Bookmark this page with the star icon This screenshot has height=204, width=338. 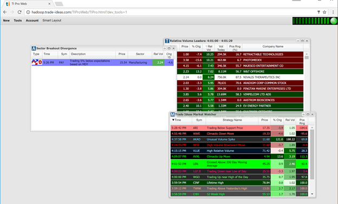coord(324,12)
